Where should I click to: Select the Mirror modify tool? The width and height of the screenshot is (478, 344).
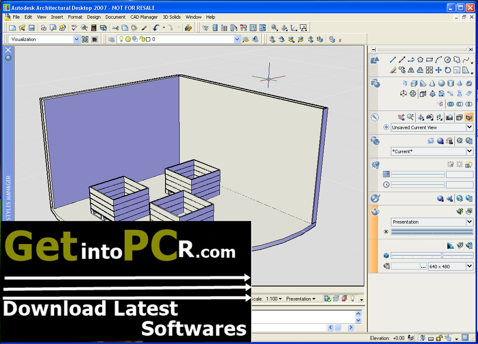411,70
